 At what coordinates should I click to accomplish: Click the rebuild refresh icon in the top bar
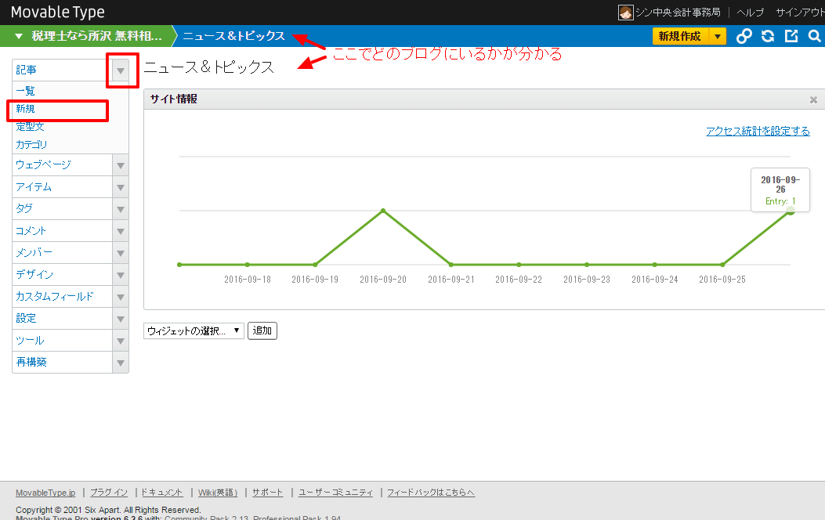pyautogui.click(x=768, y=36)
